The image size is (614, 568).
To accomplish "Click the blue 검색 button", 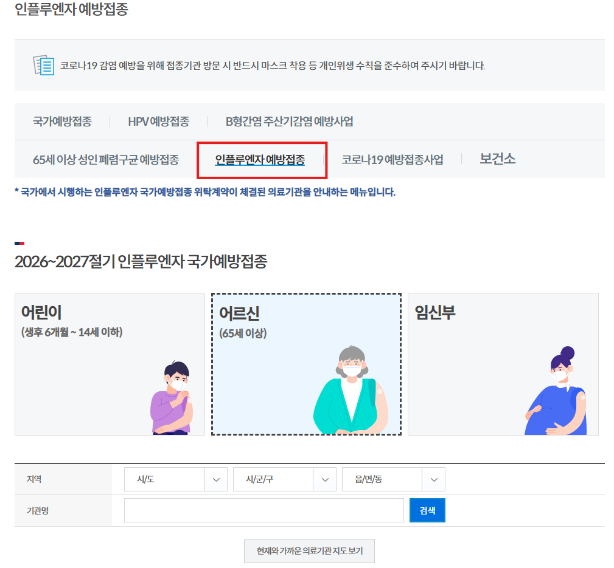I will (x=427, y=510).
